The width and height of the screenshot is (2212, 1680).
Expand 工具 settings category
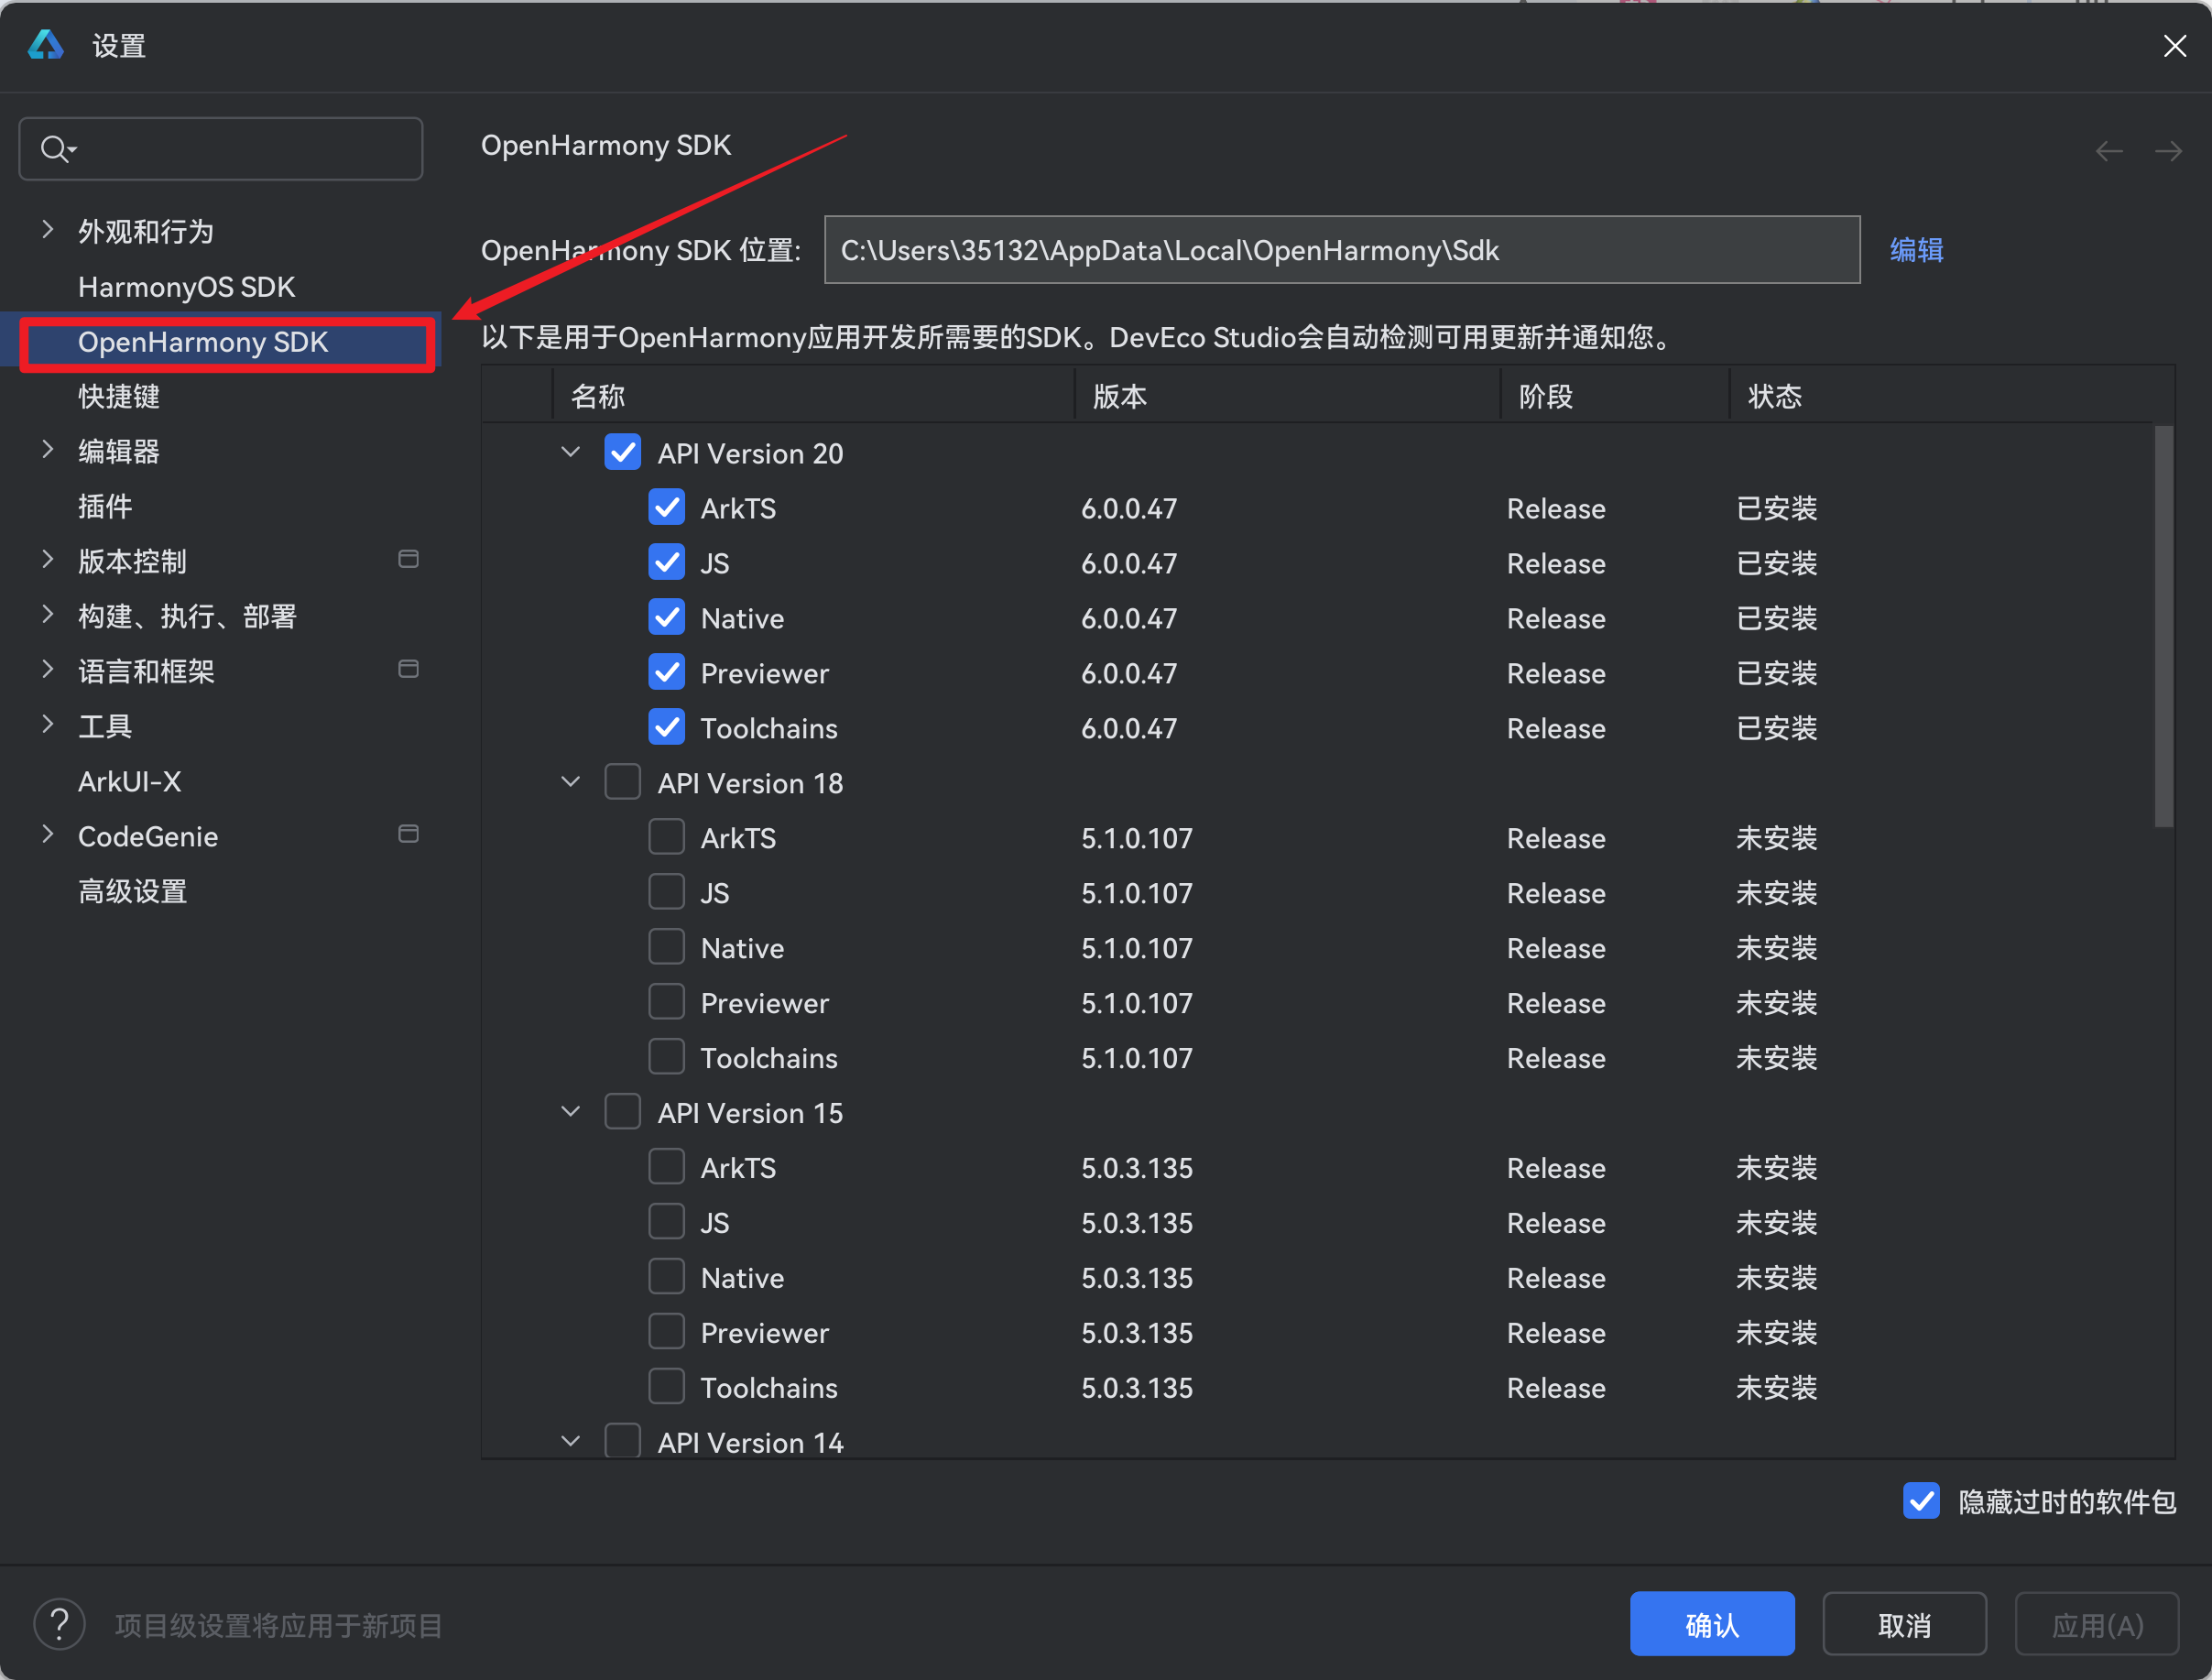(x=47, y=725)
